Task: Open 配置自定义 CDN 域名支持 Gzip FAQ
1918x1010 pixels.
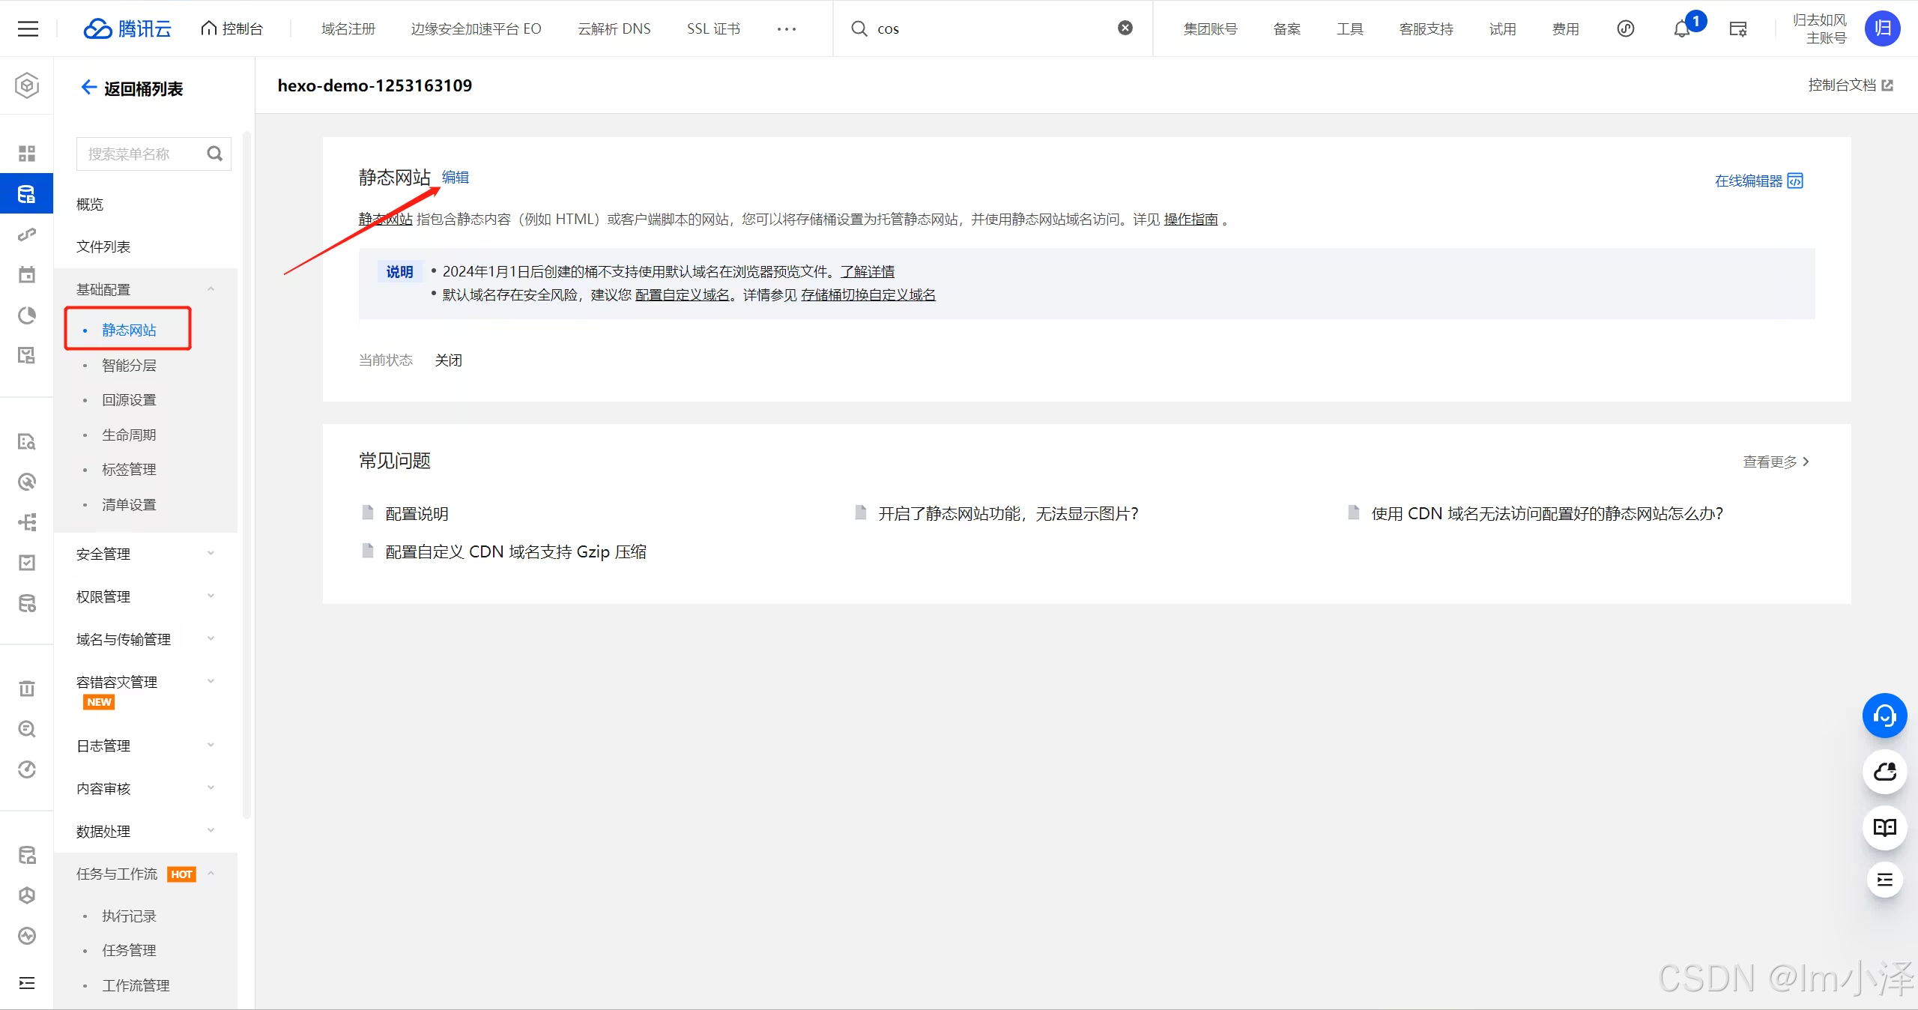Action: [x=515, y=552]
